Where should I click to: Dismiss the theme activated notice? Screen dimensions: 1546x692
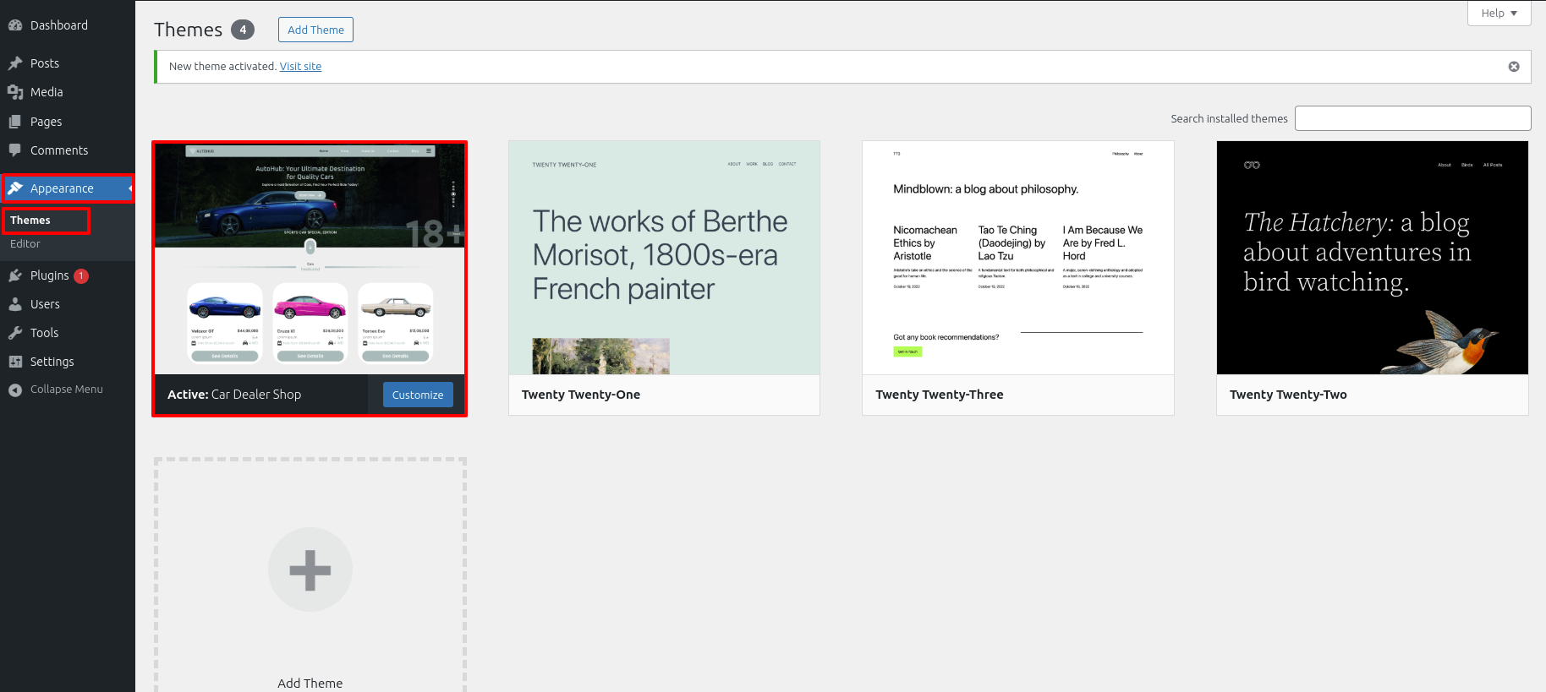click(1514, 67)
